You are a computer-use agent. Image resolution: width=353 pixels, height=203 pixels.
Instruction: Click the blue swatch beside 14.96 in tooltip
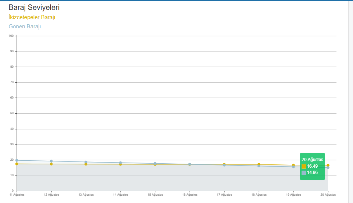coord(304,173)
